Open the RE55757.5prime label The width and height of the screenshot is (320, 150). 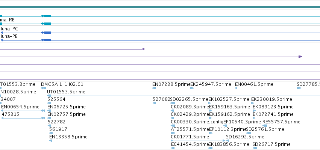[x=281, y=122]
